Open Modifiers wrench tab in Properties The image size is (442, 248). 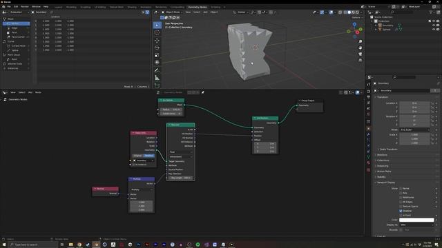pyautogui.click(x=368, y=134)
